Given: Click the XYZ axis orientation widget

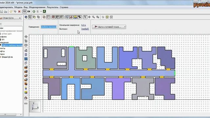Looking at the screenshot, I should pos(35,107).
